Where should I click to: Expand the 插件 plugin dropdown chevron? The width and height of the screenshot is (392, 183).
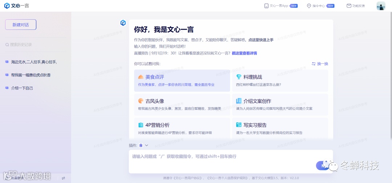point(147,146)
